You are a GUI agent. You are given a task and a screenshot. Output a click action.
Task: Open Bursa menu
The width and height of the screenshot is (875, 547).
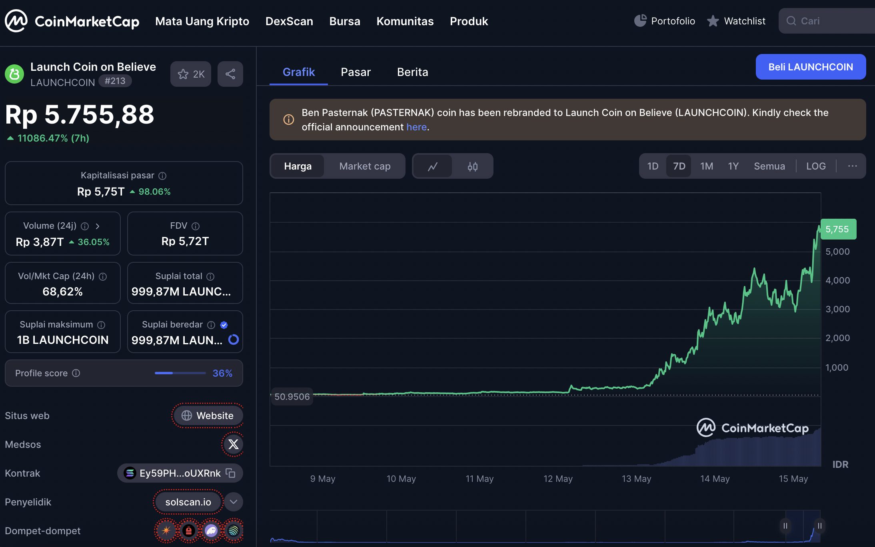click(x=345, y=21)
